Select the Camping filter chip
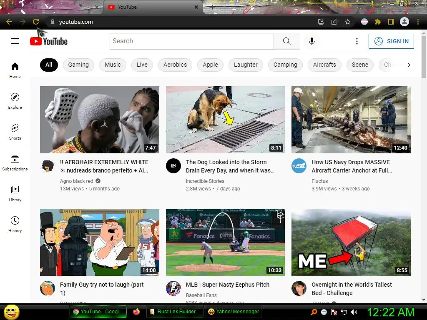 point(285,65)
